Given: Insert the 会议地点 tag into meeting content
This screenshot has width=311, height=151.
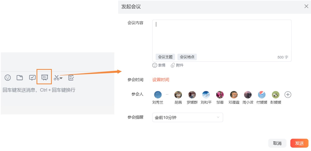Looking at the screenshot, I should [x=187, y=57].
